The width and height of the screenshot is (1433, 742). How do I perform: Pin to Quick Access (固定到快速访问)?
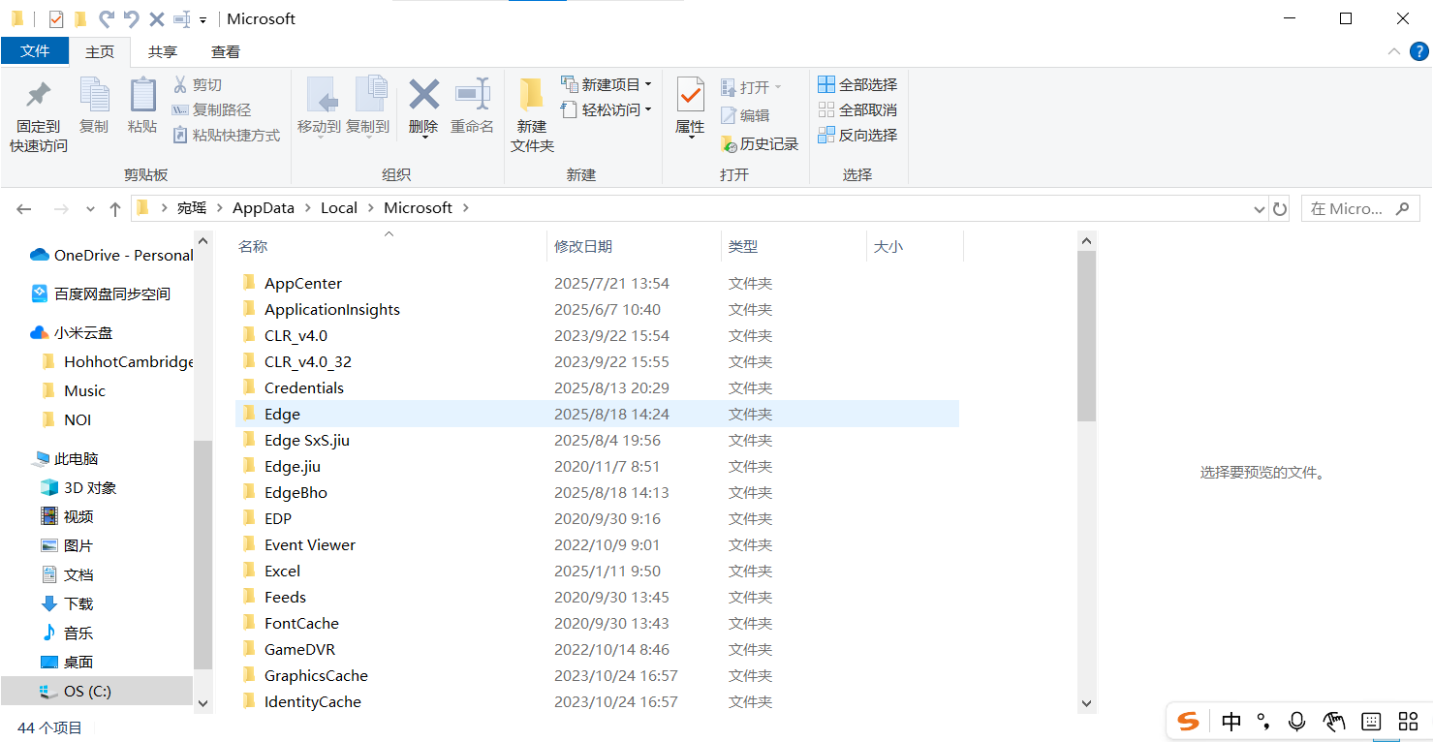[39, 116]
